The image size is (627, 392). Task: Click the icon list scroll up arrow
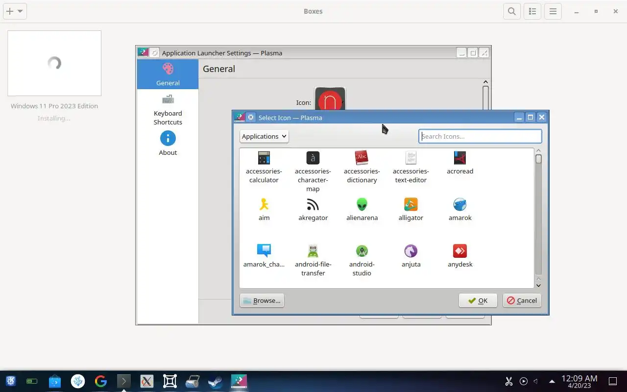[538, 151]
